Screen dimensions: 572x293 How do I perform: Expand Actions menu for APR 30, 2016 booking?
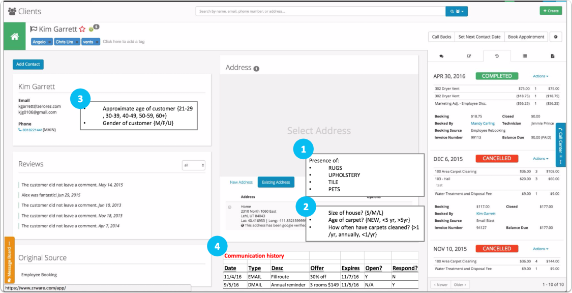(x=540, y=76)
